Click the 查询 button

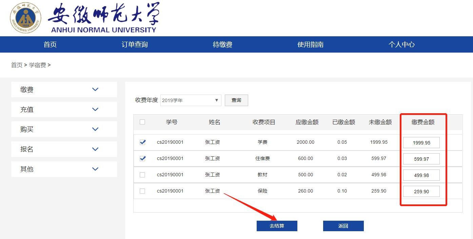tap(236, 100)
